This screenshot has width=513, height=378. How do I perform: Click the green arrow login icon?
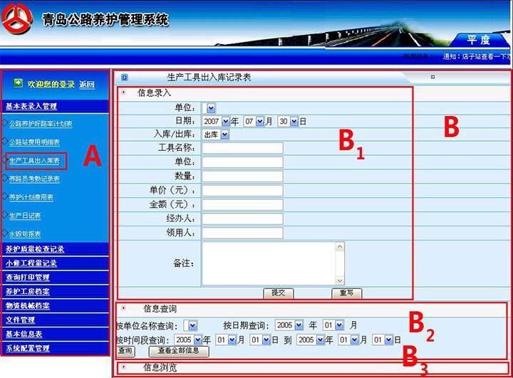[x=18, y=83]
